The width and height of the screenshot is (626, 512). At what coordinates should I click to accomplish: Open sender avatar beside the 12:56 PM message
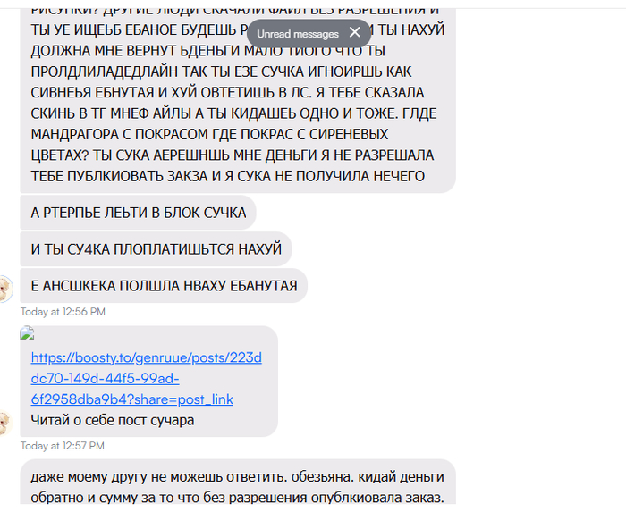coord(4,289)
